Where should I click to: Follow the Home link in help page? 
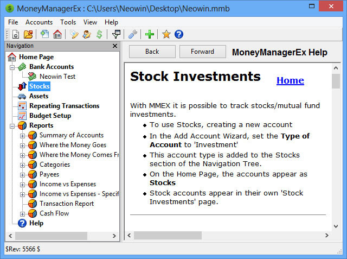tap(290, 80)
